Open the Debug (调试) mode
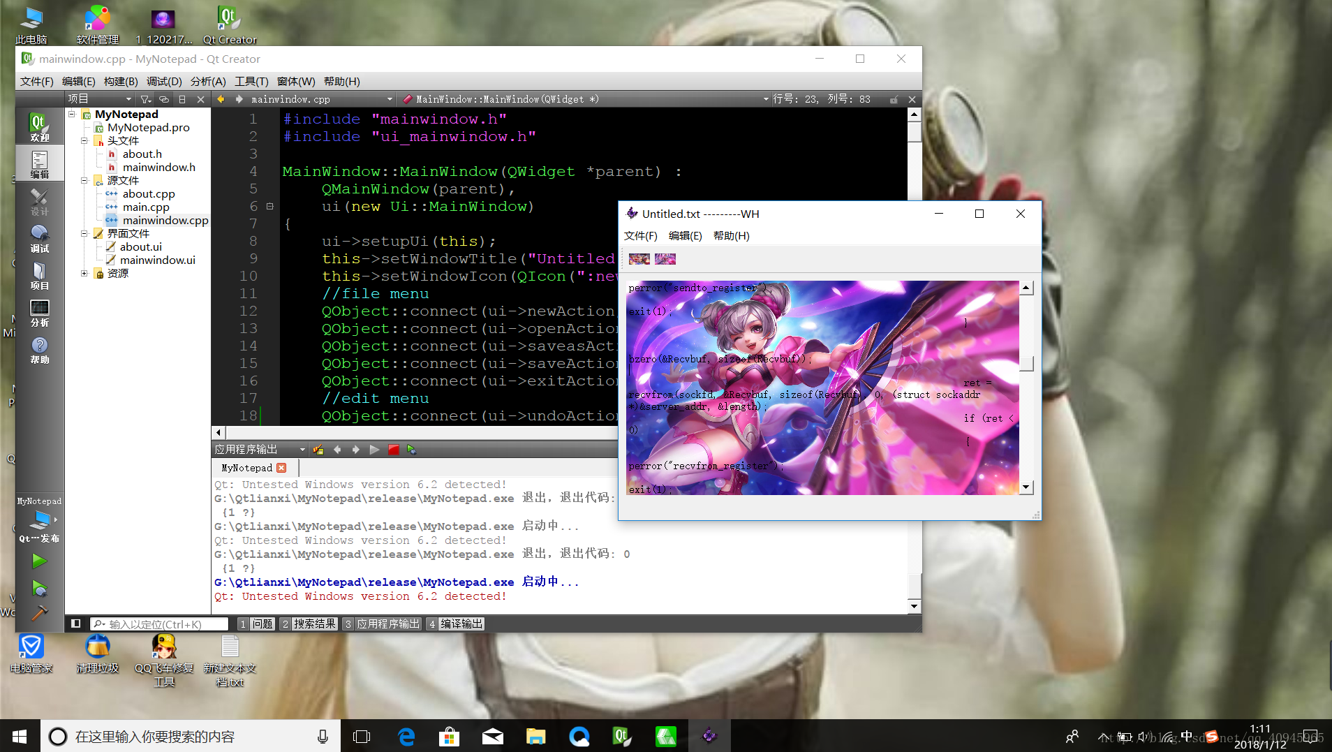Image resolution: width=1332 pixels, height=752 pixels. [x=40, y=238]
